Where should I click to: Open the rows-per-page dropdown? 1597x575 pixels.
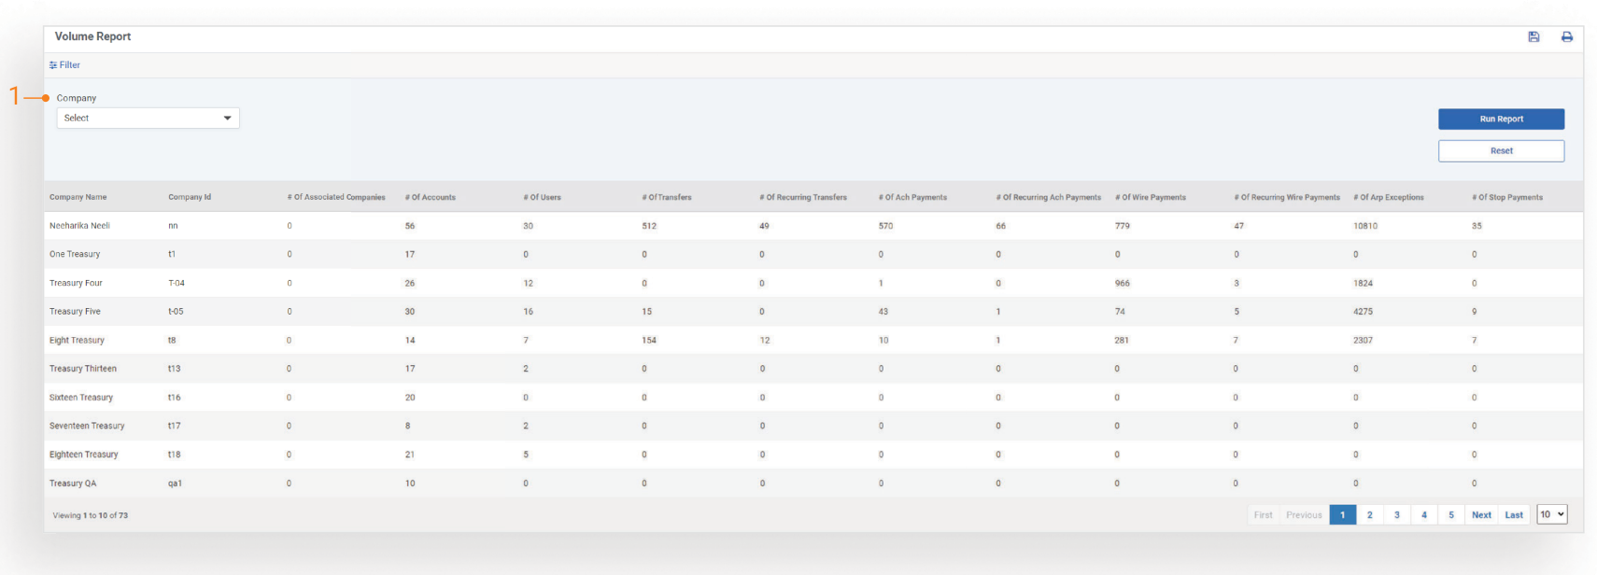[x=1551, y=514]
